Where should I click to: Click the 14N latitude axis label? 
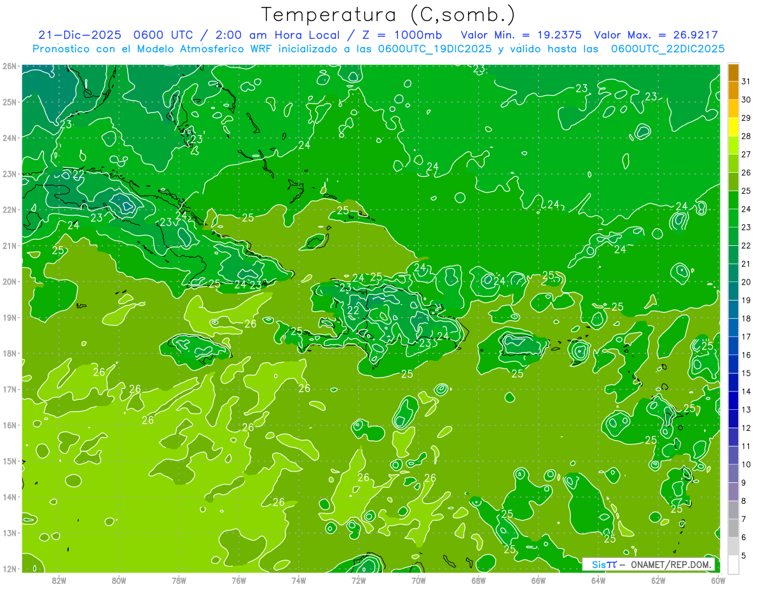[9, 497]
